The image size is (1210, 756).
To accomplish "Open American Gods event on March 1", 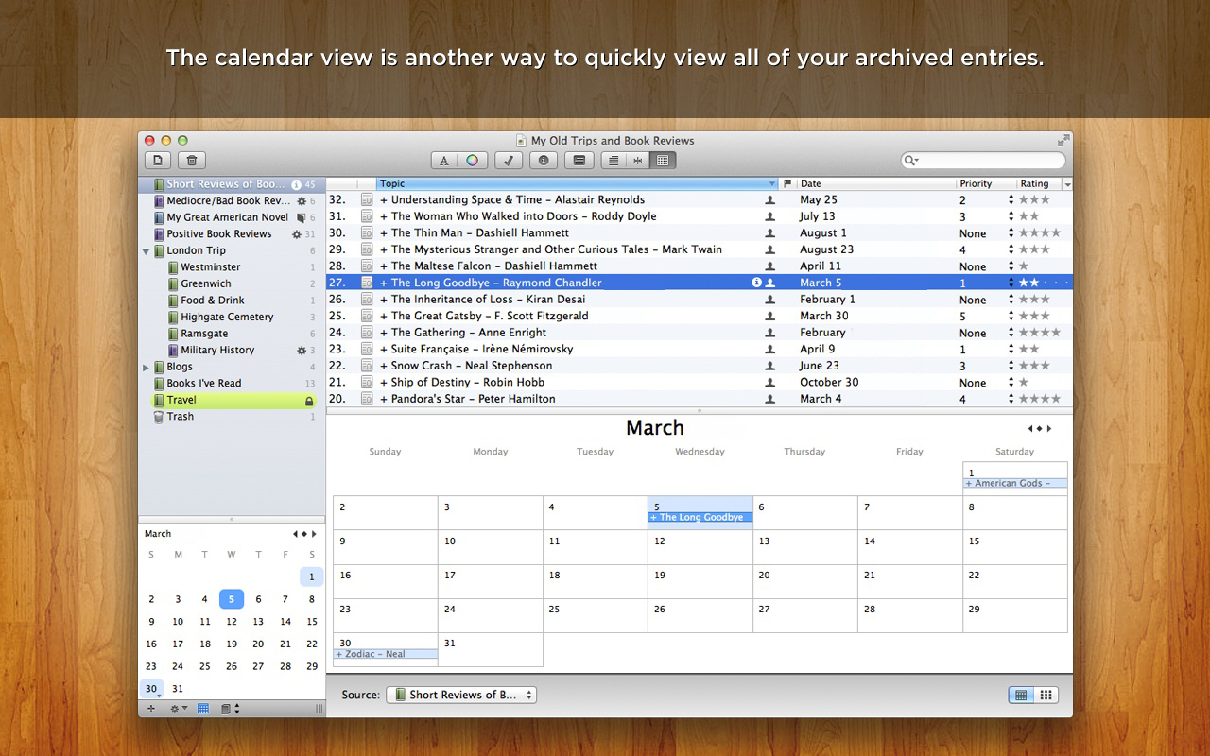I will click(1015, 483).
